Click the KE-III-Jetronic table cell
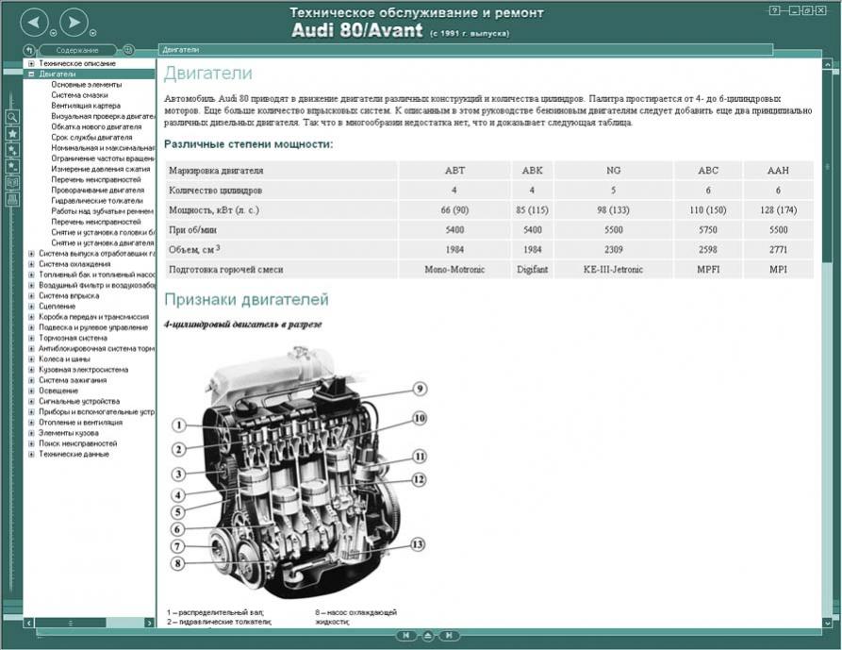This screenshot has height=650, width=842. (613, 270)
